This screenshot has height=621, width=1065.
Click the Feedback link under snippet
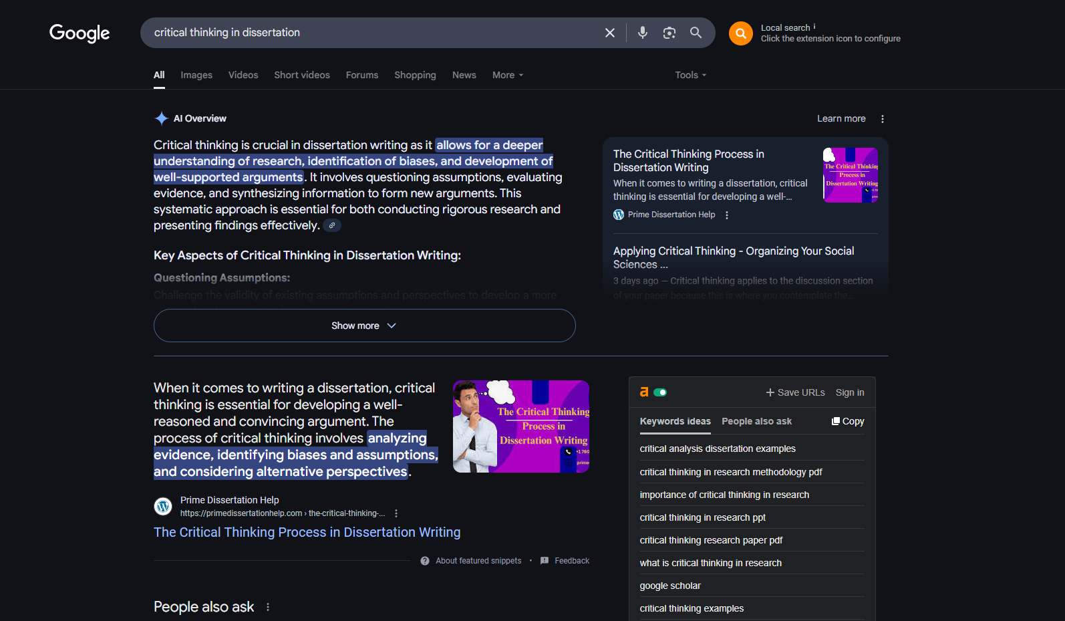(x=572, y=561)
